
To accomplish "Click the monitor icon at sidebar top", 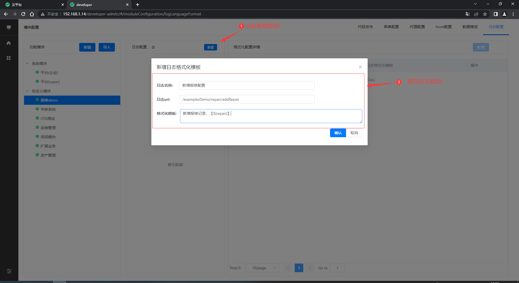I will (x=9, y=27).
